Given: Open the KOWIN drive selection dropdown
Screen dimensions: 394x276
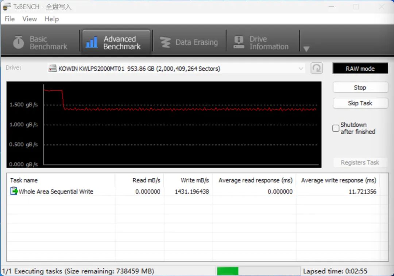Looking at the screenshot, I should coord(176,69).
